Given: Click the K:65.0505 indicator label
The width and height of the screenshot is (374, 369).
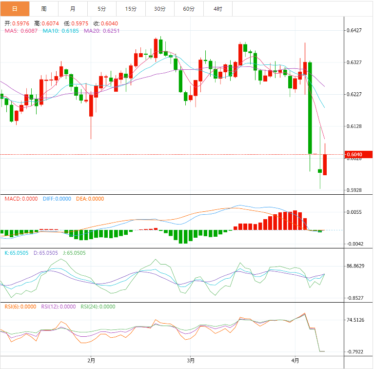Looking at the screenshot, I should 17,253.
